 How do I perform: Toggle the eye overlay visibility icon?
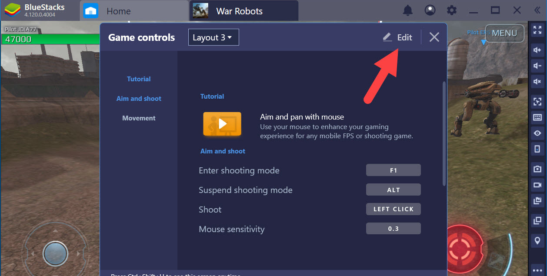click(x=537, y=133)
